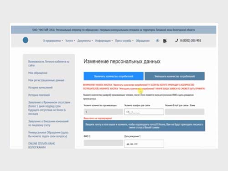Click phone number 8 (8202) 201-901

click(191, 41)
